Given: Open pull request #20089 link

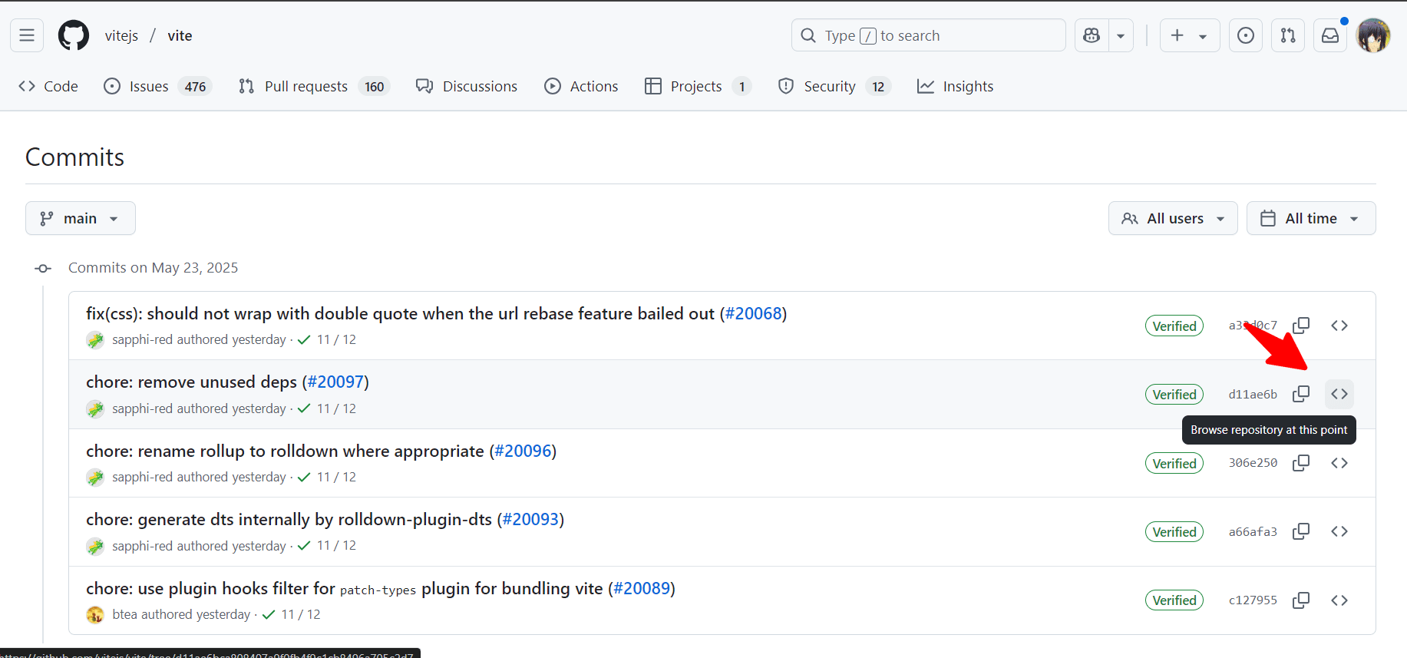Looking at the screenshot, I should 642,588.
